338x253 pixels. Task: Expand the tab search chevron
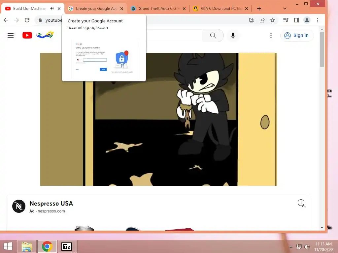(285, 9)
